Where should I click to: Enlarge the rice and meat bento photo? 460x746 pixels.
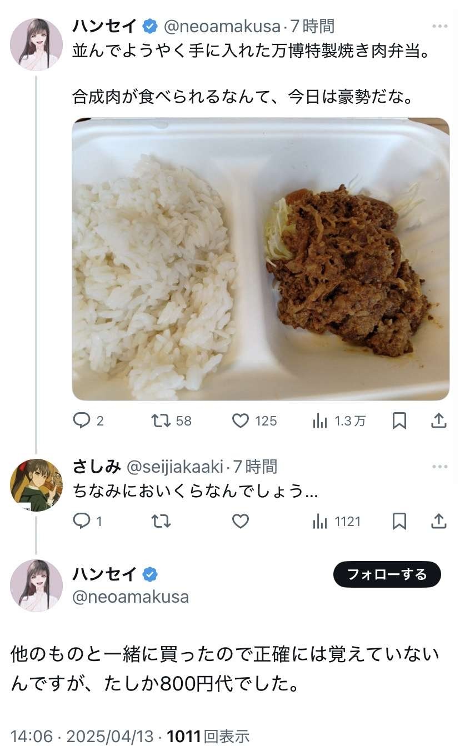coord(261,259)
